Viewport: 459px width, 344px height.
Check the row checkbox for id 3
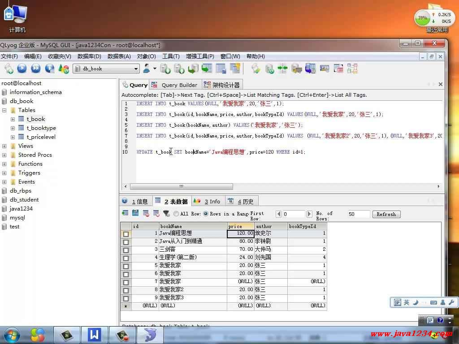coord(126,250)
